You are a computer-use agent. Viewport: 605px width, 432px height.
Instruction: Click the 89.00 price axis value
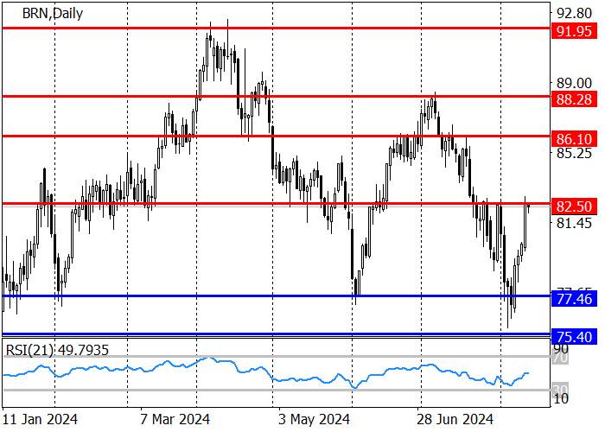[x=574, y=83]
